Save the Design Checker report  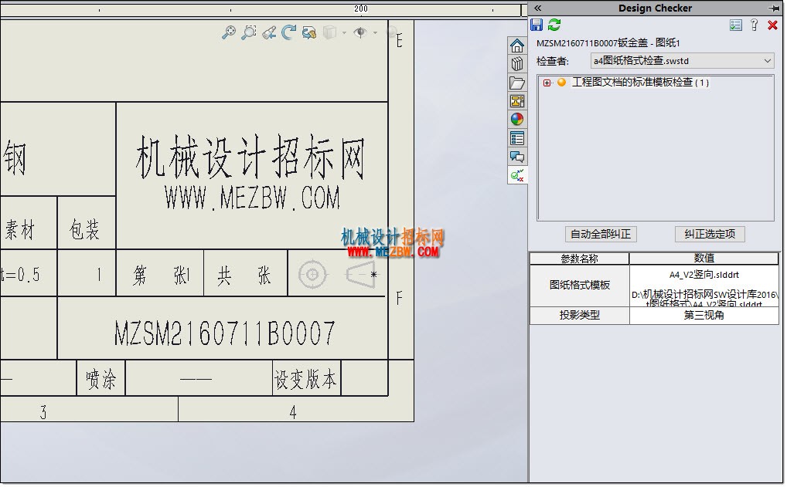(537, 25)
